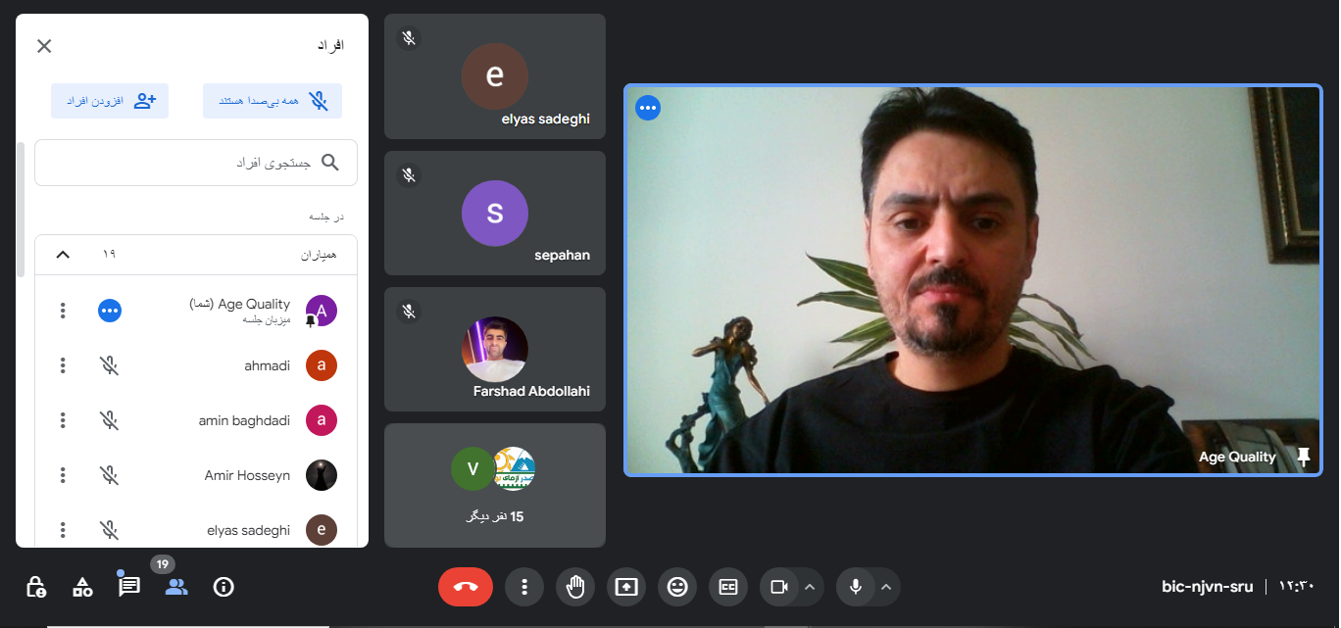Open more options menu in call toolbar
This screenshot has width=1341, height=628.
coord(524,587)
